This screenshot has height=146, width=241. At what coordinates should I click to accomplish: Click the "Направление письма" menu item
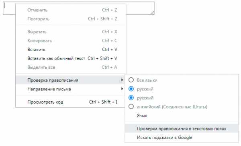pos(71,89)
